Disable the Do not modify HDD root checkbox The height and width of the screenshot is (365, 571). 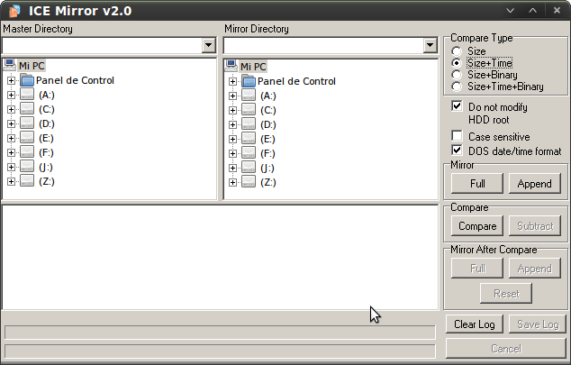tap(457, 107)
